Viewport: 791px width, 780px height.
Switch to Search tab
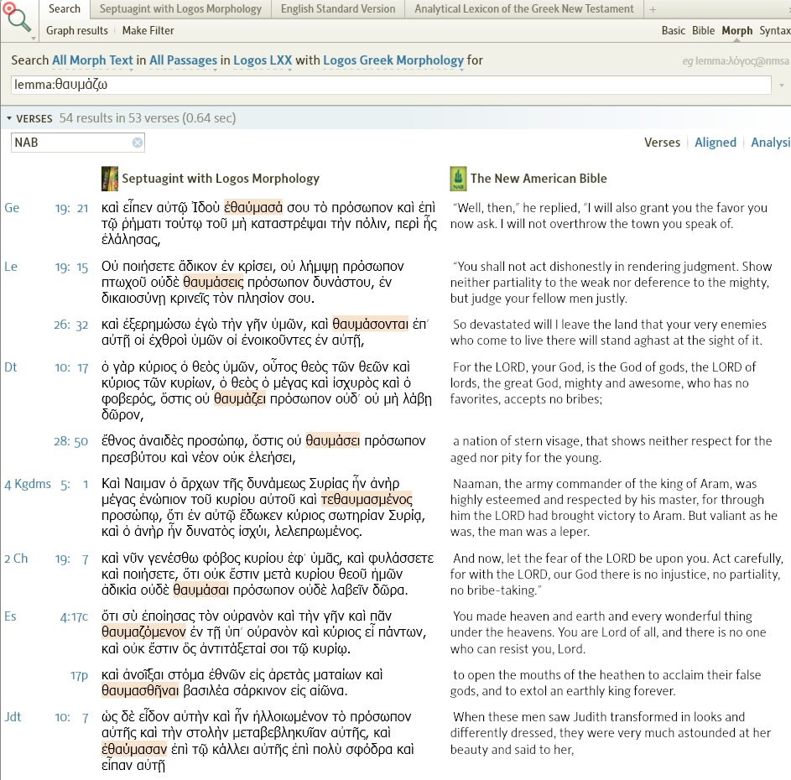[64, 9]
